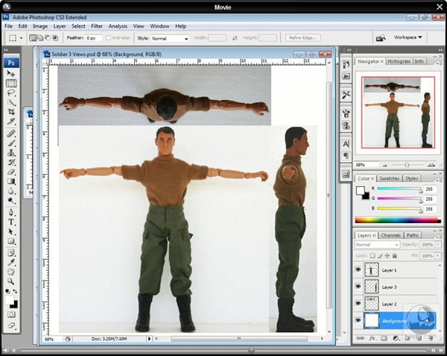Select the Clone Stamp tool
This screenshot has width=447, height=356.
(x=11, y=152)
